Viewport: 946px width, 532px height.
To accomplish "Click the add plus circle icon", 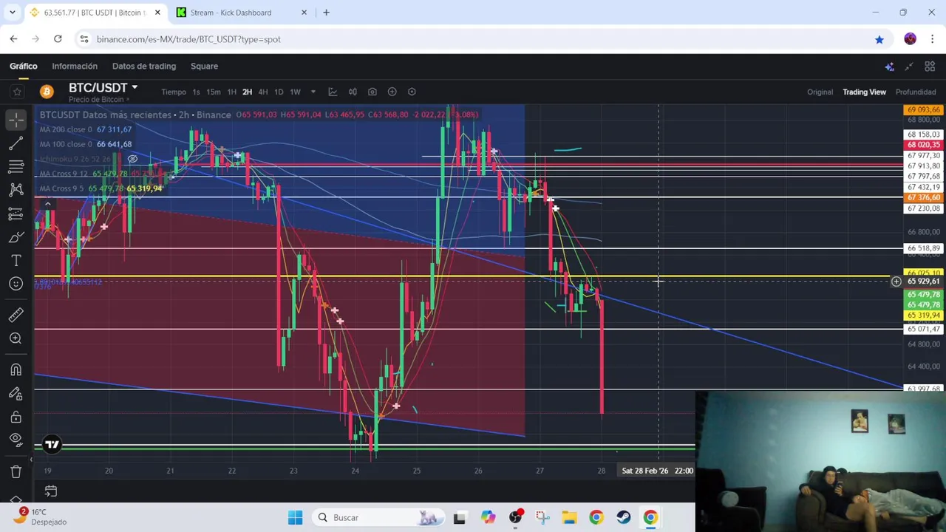I will coord(392,92).
